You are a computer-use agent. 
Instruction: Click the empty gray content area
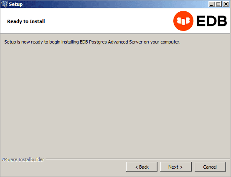click(115, 100)
